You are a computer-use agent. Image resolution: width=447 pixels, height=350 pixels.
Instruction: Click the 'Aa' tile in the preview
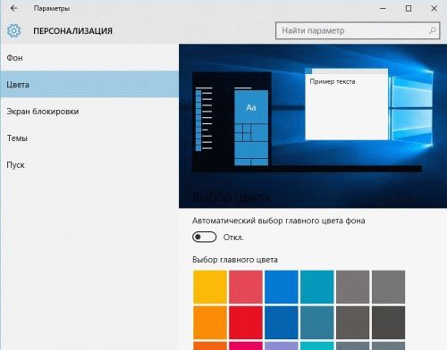point(251,107)
